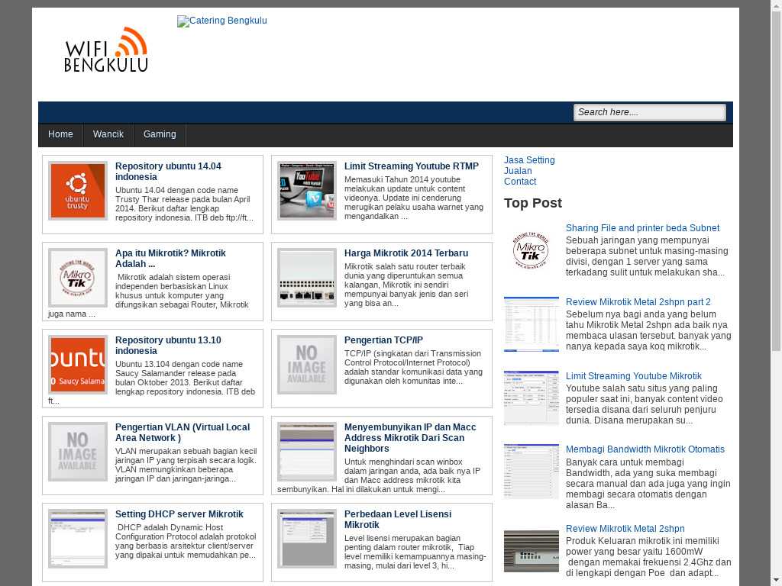This screenshot has height=586, width=782.
Task: Click the Harga Mikrotik 2014 router thumbnail
Action: click(307, 278)
